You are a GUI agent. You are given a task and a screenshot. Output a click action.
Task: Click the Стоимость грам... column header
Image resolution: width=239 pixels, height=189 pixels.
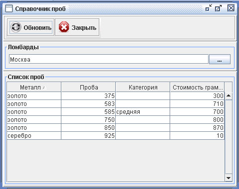click(197, 87)
